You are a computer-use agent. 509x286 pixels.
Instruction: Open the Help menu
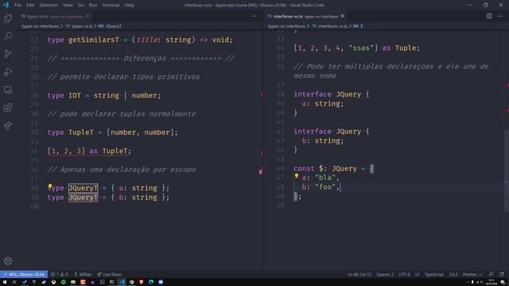(129, 6)
